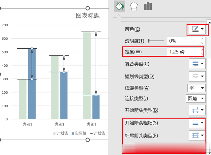
Task: Open the 开始箭头粗细(S) begin arrow size dropdown
Action: click(197, 123)
